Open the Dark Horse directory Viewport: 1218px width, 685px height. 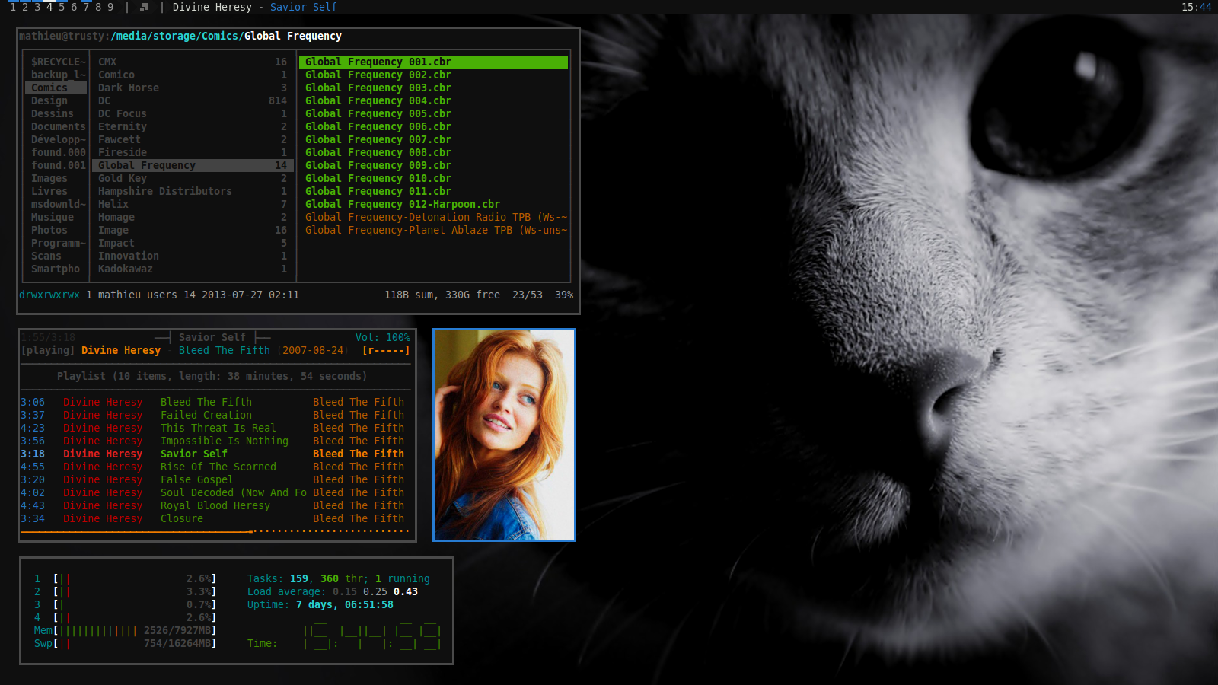click(x=192, y=88)
